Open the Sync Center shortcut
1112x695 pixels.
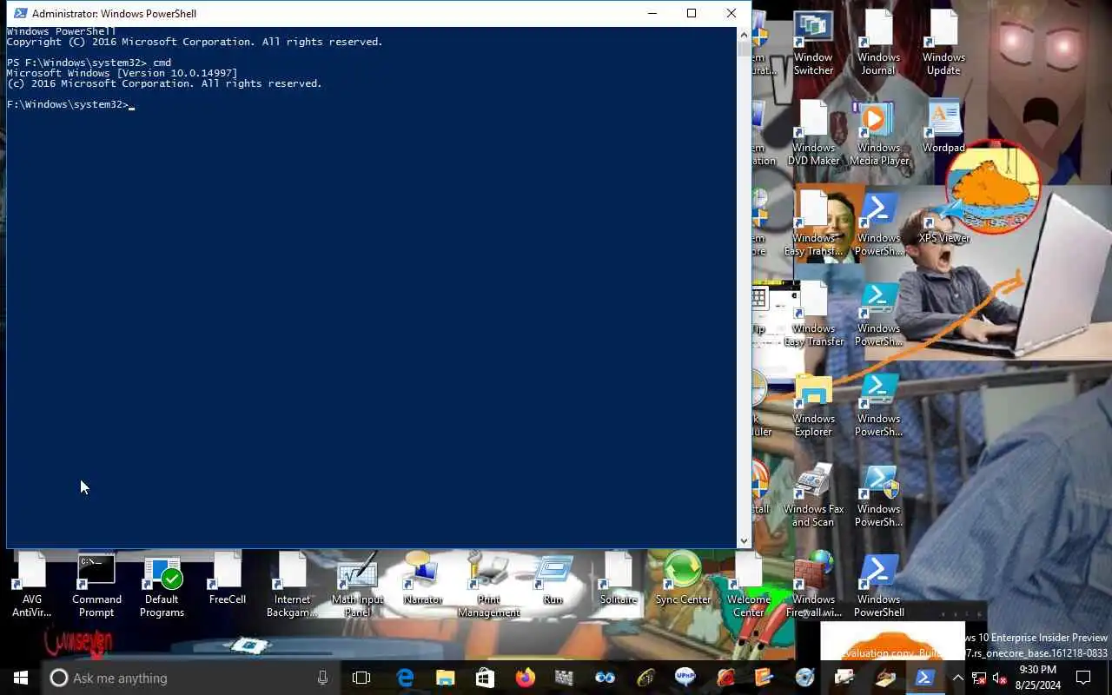(683, 579)
